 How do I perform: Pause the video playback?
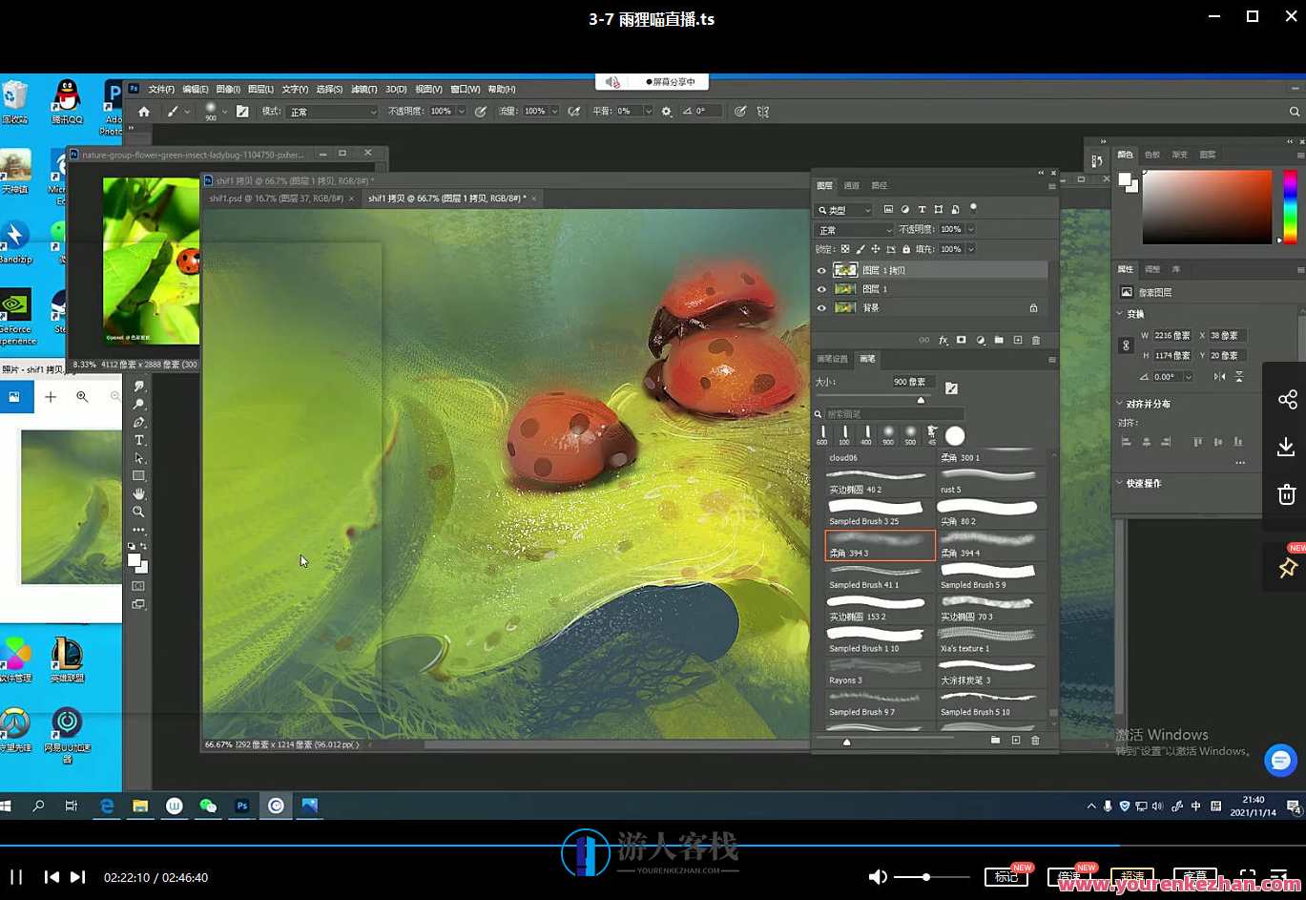[x=16, y=877]
